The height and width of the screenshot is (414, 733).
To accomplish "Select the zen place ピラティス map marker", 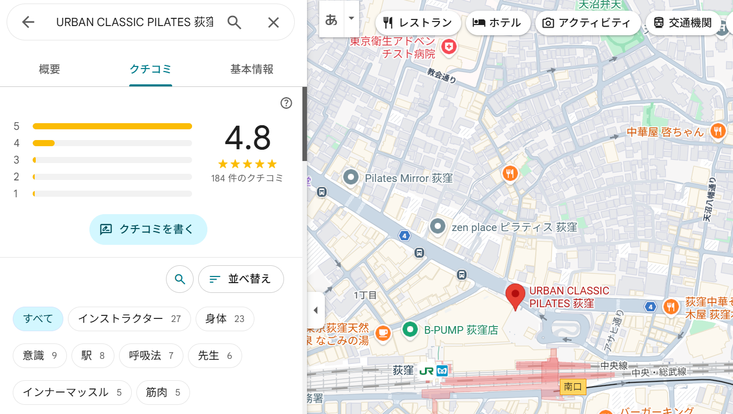I will tap(438, 226).
